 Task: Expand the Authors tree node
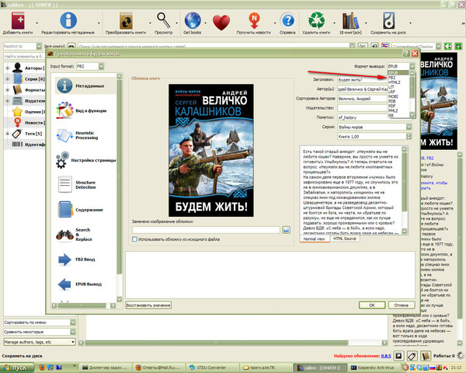[8, 68]
